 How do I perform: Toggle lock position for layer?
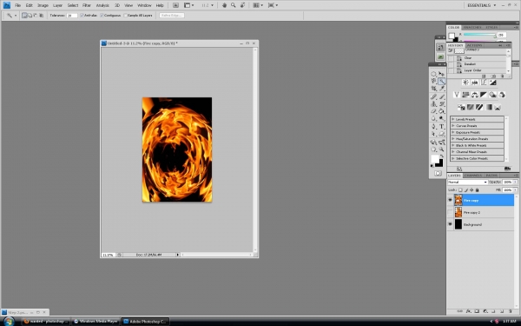[x=472, y=190]
